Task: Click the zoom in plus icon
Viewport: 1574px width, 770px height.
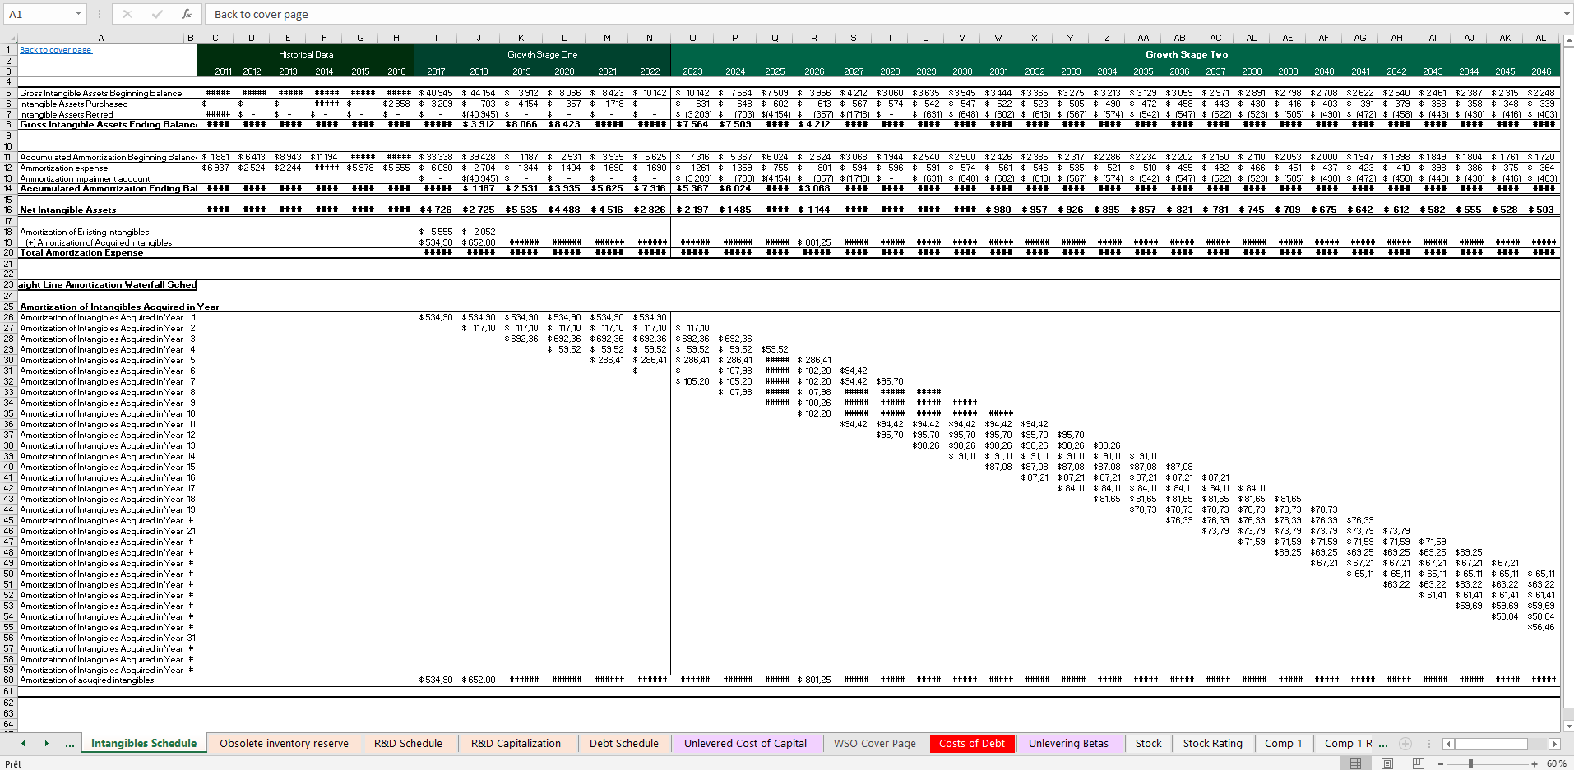Action: pyautogui.click(x=1535, y=763)
